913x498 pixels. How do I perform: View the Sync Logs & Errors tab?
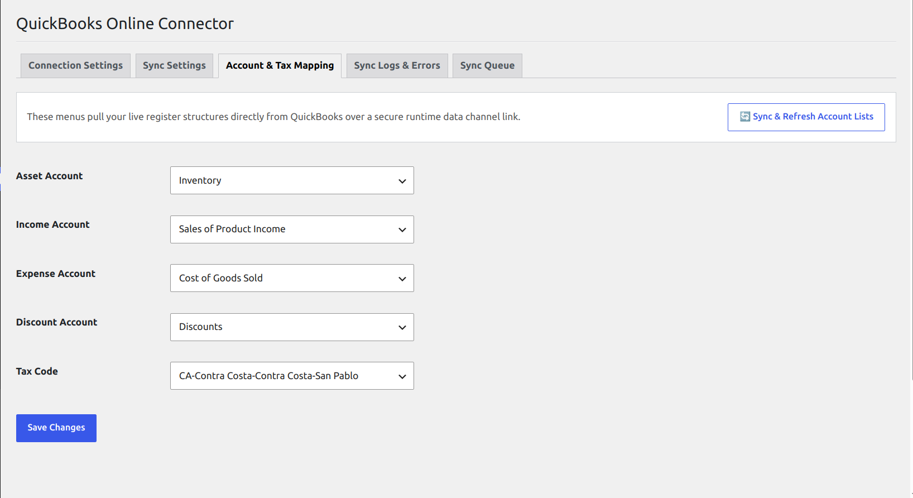tap(397, 66)
